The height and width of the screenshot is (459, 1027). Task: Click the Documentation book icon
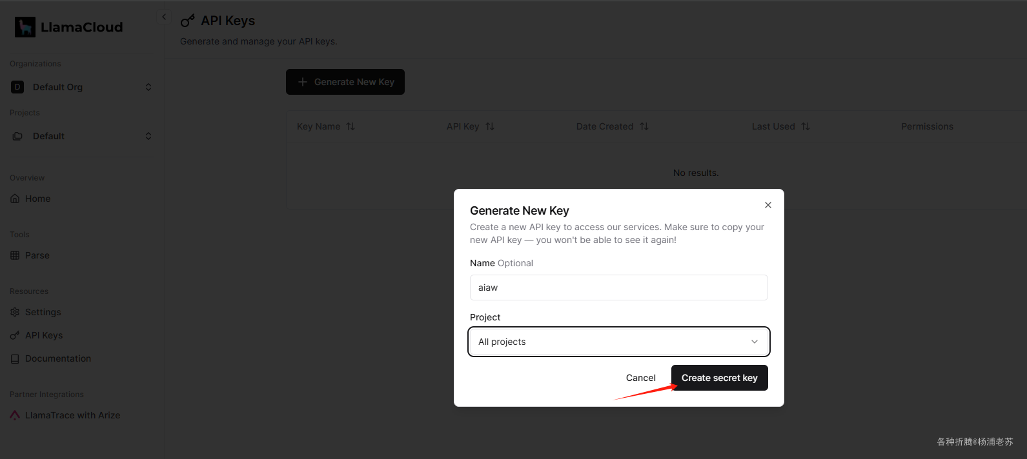15,358
